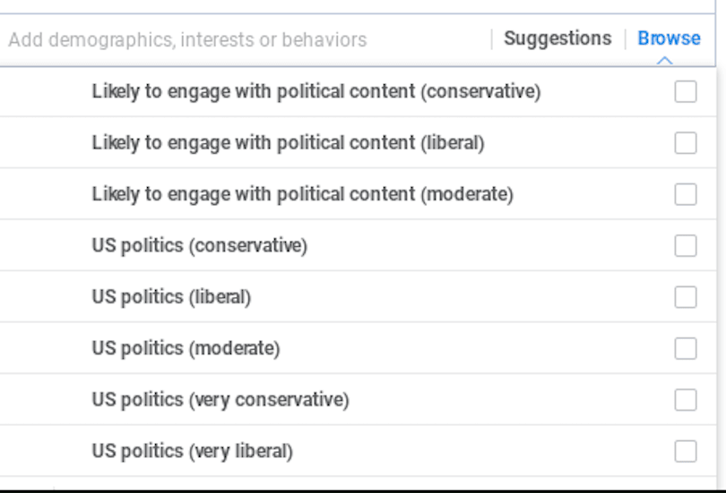This screenshot has height=493, width=726.
Task: Select the 'US politics (moderate)' option text
Action: point(186,348)
